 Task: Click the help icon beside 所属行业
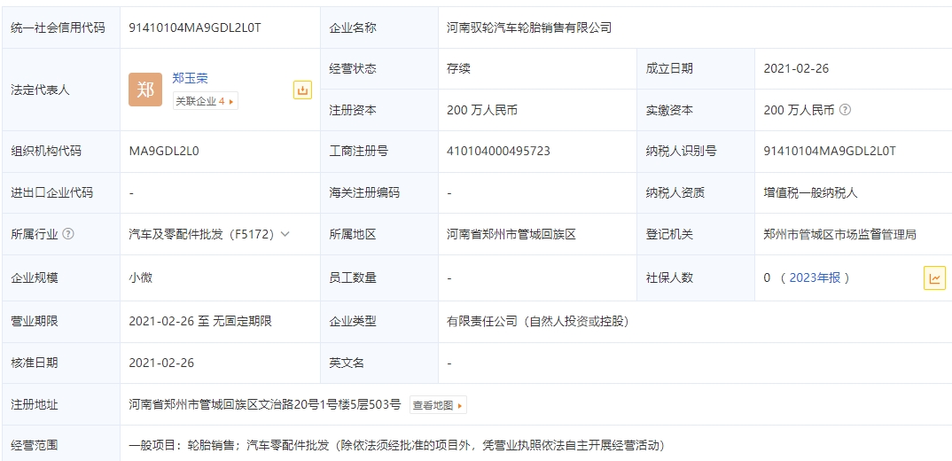68,234
